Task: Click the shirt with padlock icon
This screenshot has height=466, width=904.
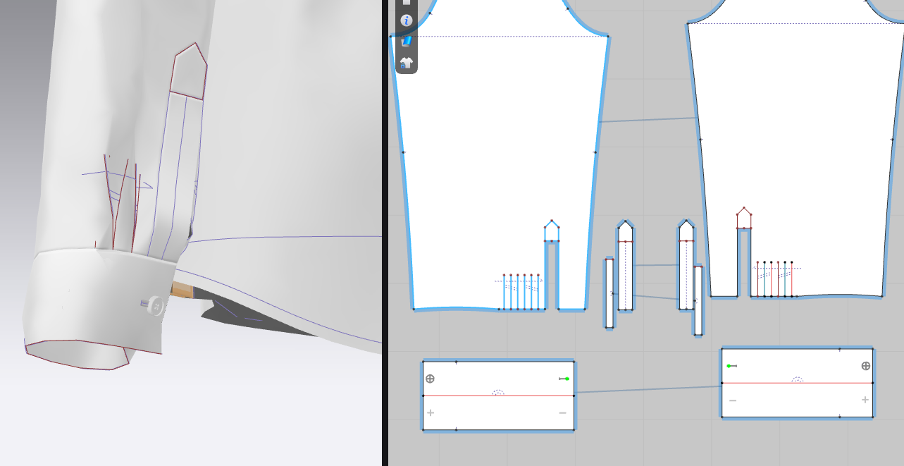Action: point(406,63)
